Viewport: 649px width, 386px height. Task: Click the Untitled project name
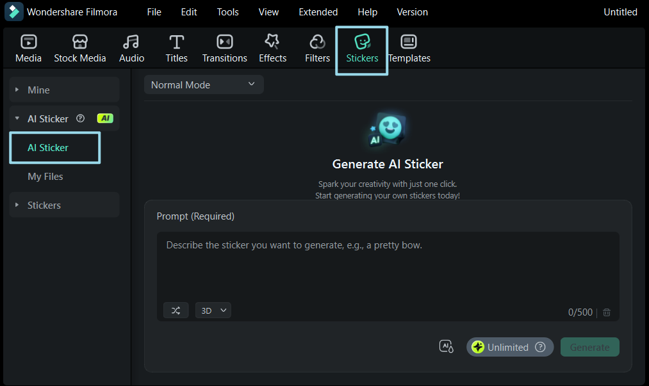[x=620, y=12]
